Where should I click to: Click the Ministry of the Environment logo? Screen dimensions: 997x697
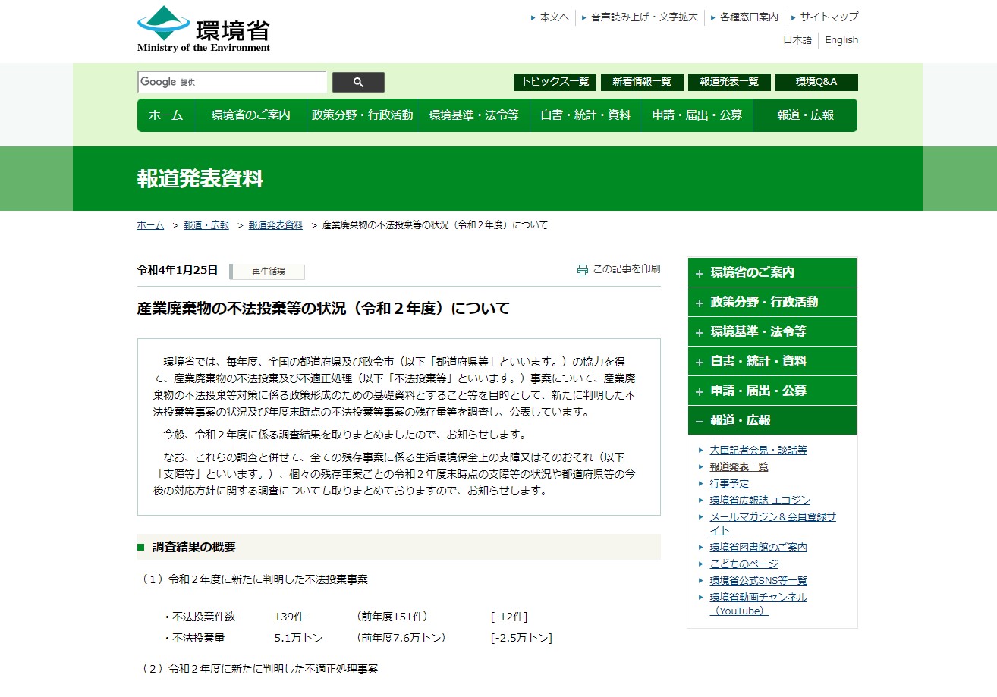click(203, 30)
